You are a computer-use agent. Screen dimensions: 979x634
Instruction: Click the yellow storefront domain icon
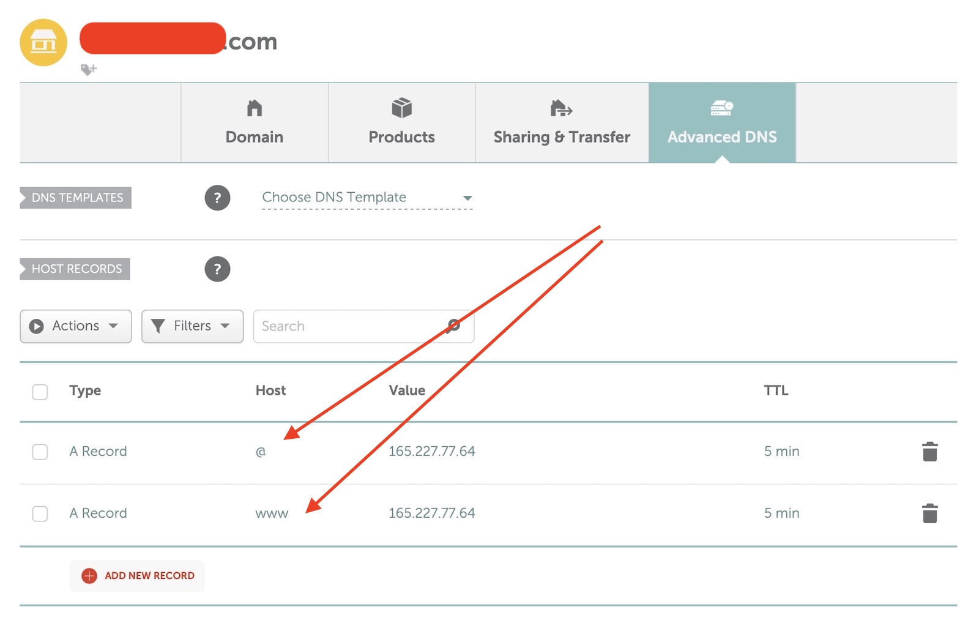point(43,42)
